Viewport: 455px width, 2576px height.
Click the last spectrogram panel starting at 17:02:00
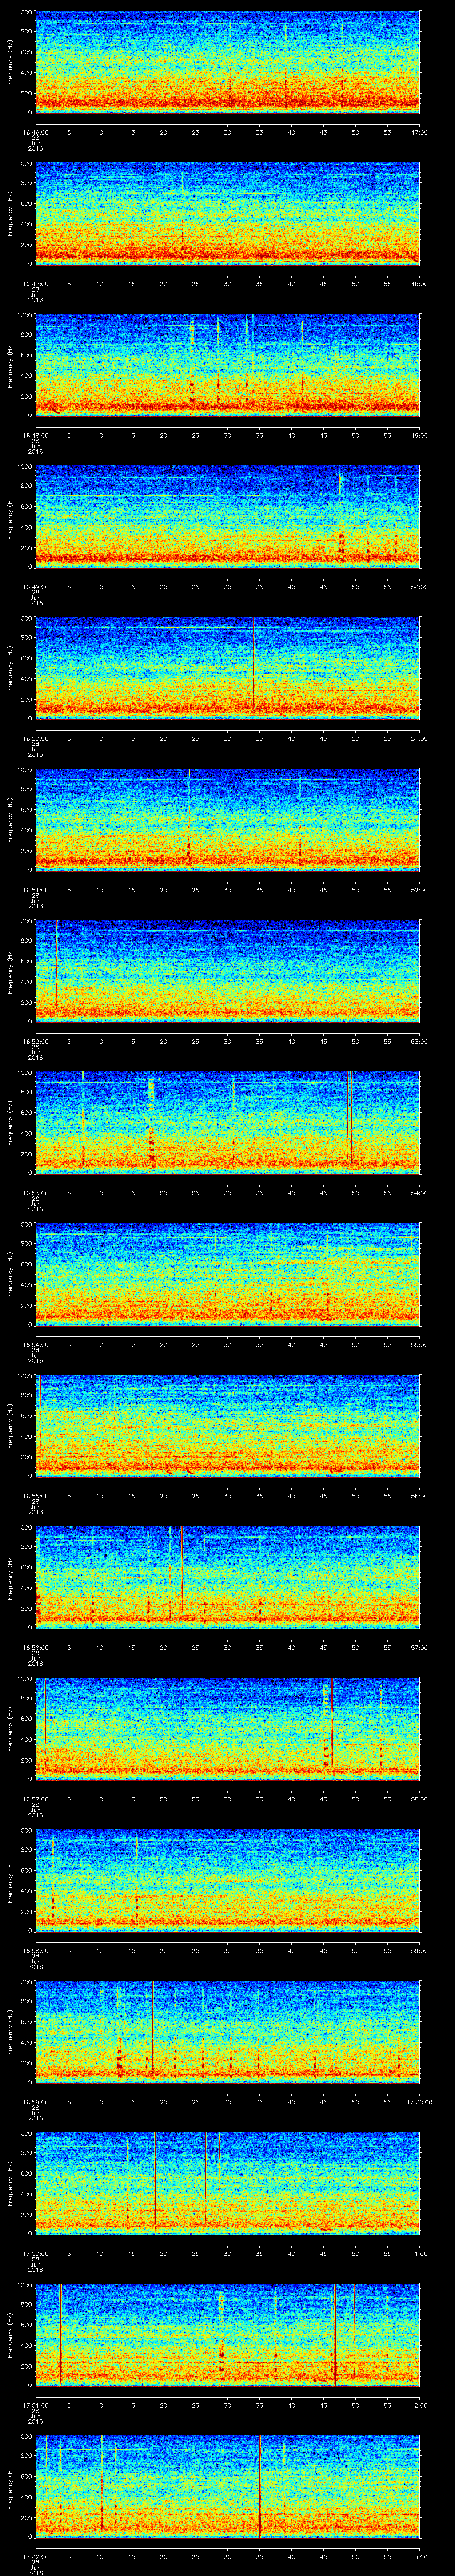[x=227, y=2486]
